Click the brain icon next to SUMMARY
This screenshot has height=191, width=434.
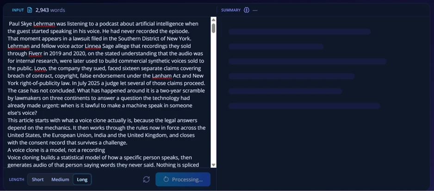tap(246, 10)
